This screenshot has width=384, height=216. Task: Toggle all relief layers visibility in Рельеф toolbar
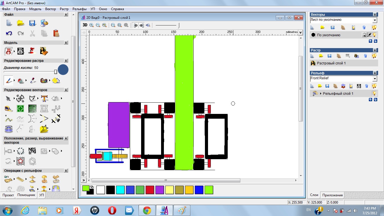tap(374, 86)
